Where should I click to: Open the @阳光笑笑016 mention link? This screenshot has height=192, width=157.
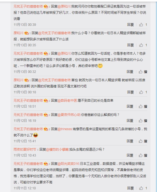click(x=68, y=164)
